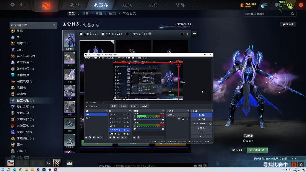Screen dimensions: 306x172
Task: Move source down arrow in OBS Sources toolbar
Action: tap(126, 138)
